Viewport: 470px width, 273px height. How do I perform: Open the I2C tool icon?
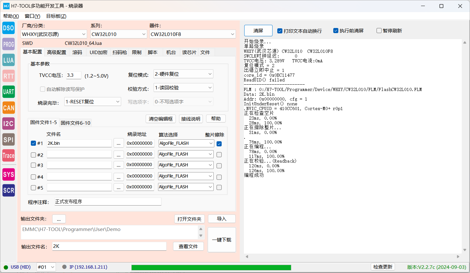9,124
